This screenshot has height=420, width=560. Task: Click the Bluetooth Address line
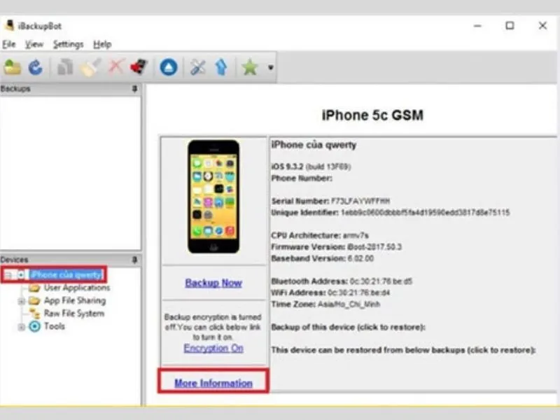coord(342,281)
